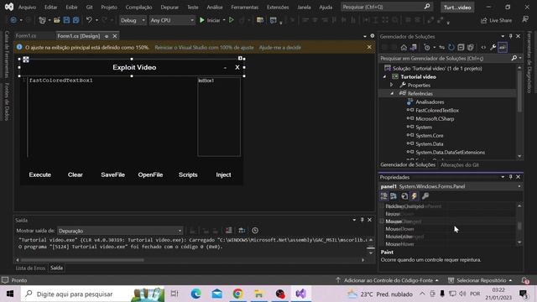Pin the Saída output panel
This screenshot has width=537, height=302.
tap(362, 220)
